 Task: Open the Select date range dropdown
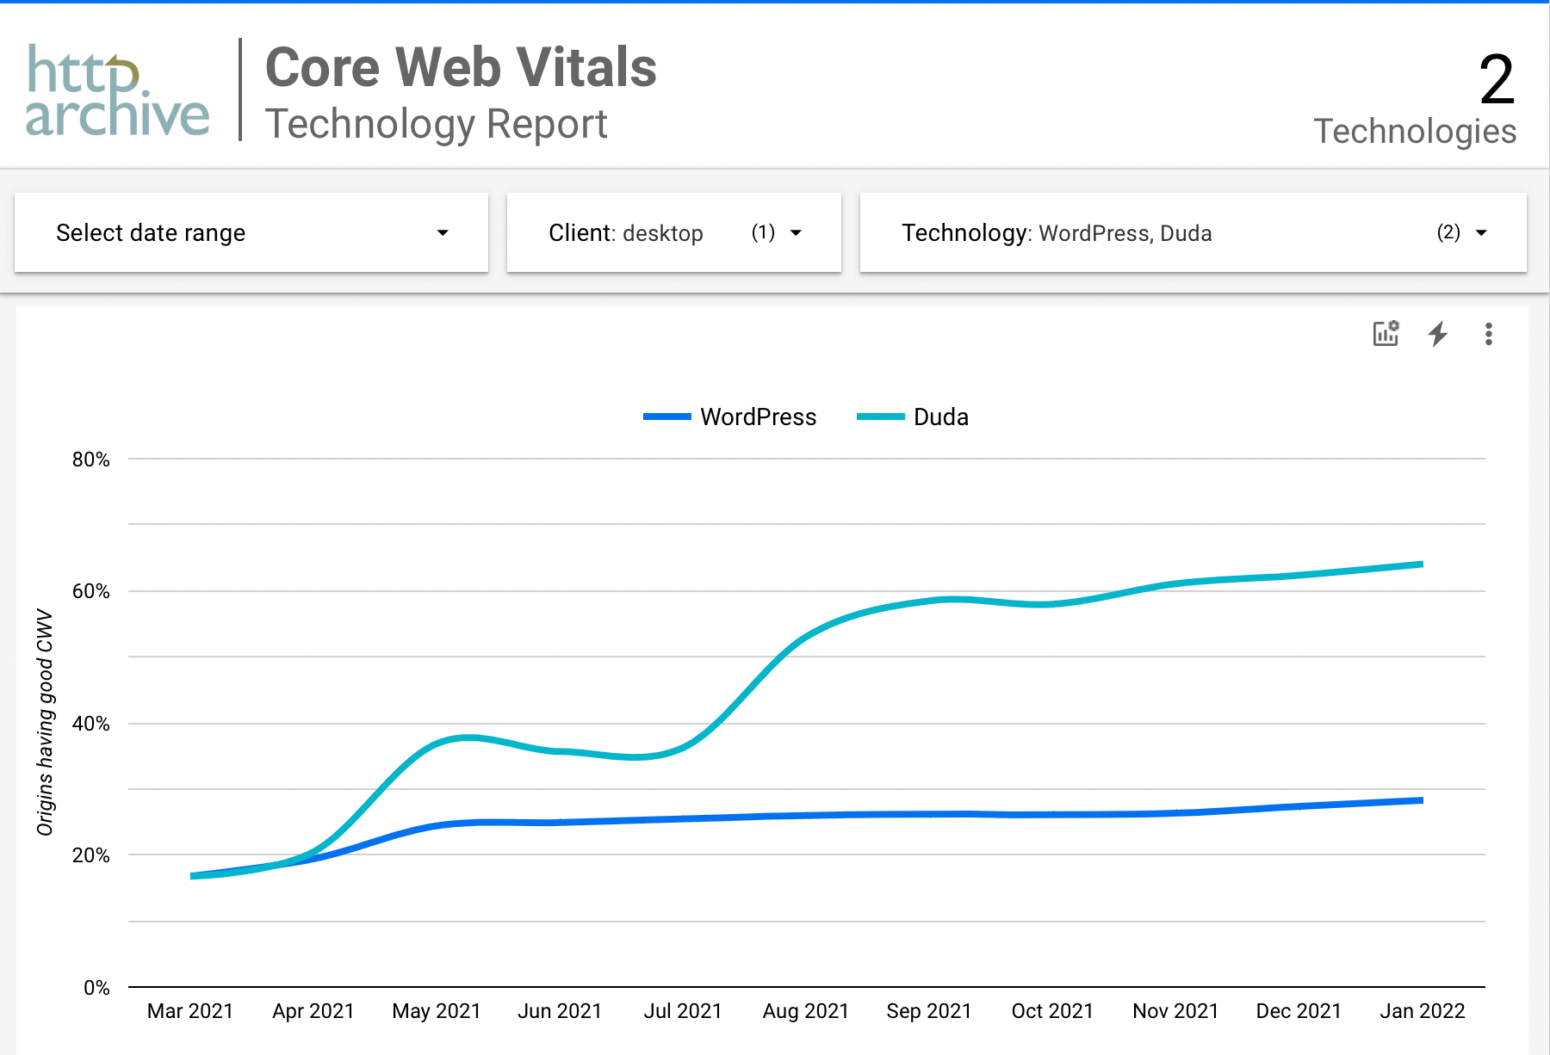251,232
